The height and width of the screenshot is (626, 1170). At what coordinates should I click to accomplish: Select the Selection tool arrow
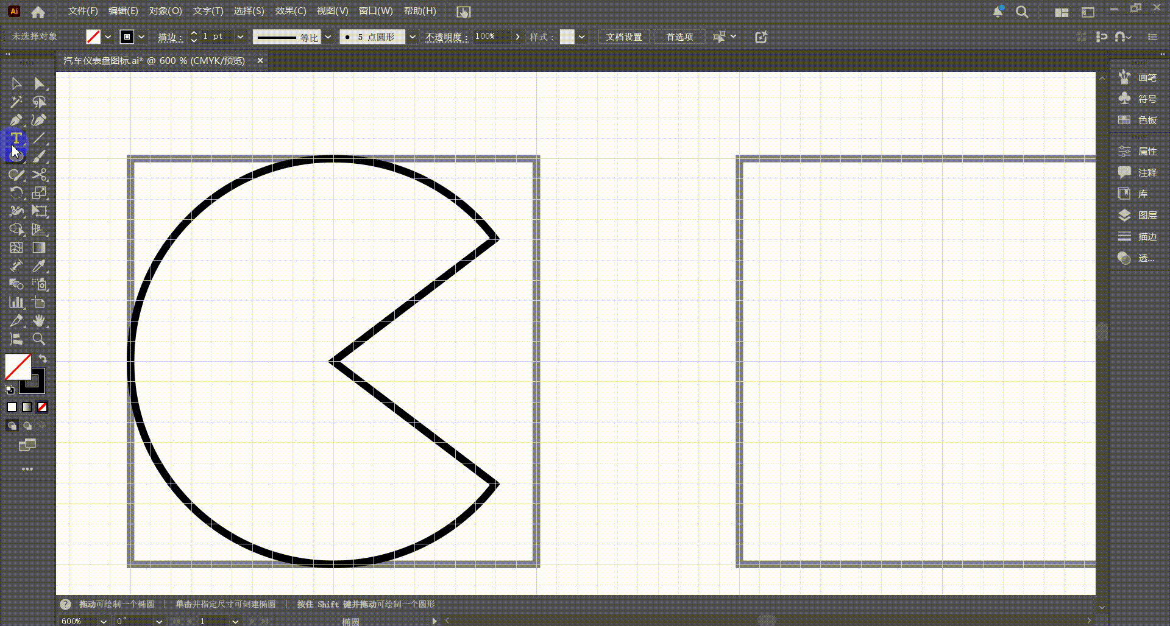[x=16, y=83]
